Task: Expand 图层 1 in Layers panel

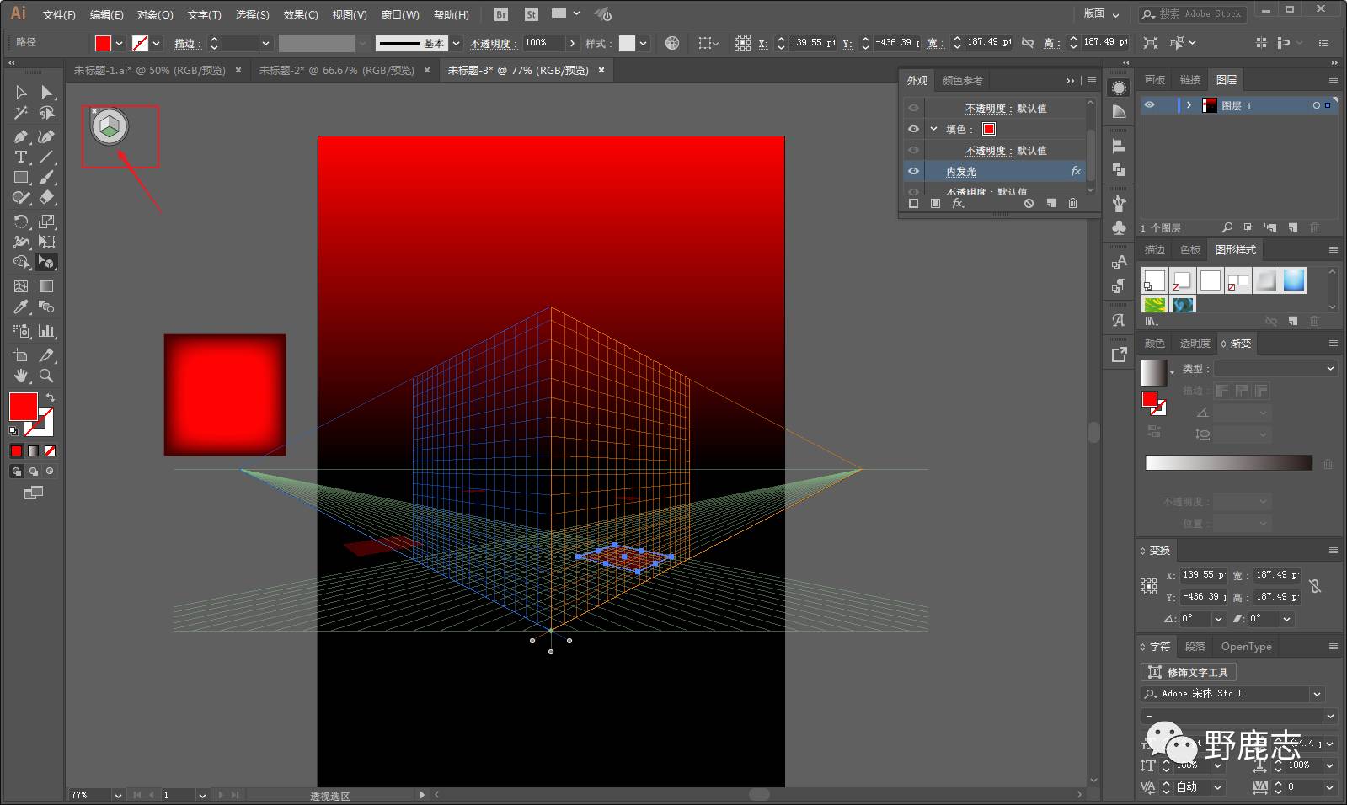Action: 1189,105
